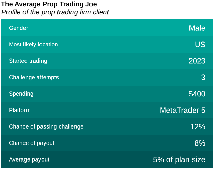Select the 'Most likely location' label
Screen dimensions: 215x169
point(33,44)
